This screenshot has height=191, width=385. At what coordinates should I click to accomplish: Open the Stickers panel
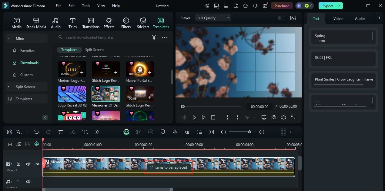point(143,23)
